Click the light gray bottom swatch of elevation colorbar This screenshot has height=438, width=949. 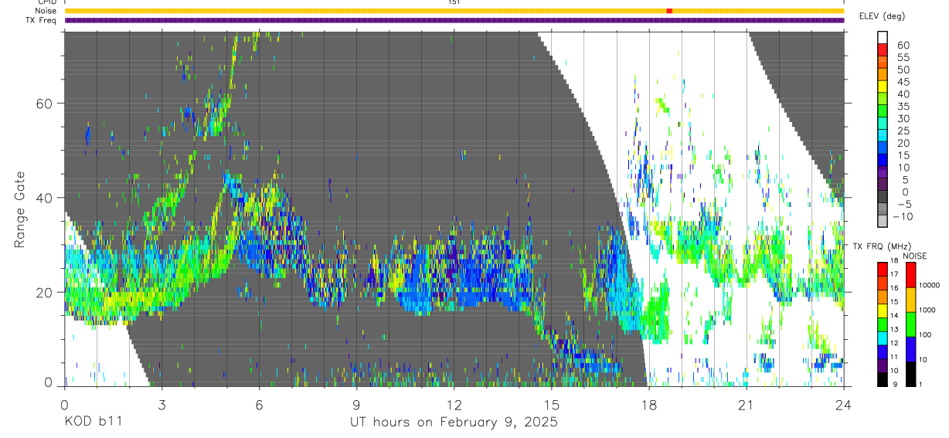(x=883, y=219)
